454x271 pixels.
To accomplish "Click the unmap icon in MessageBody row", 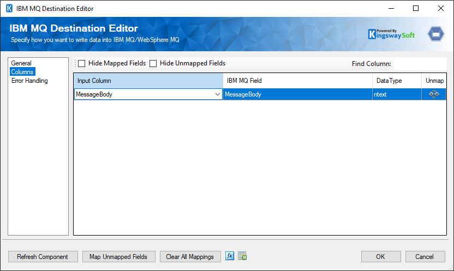I will pyautogui.click(x=434, y=94).
